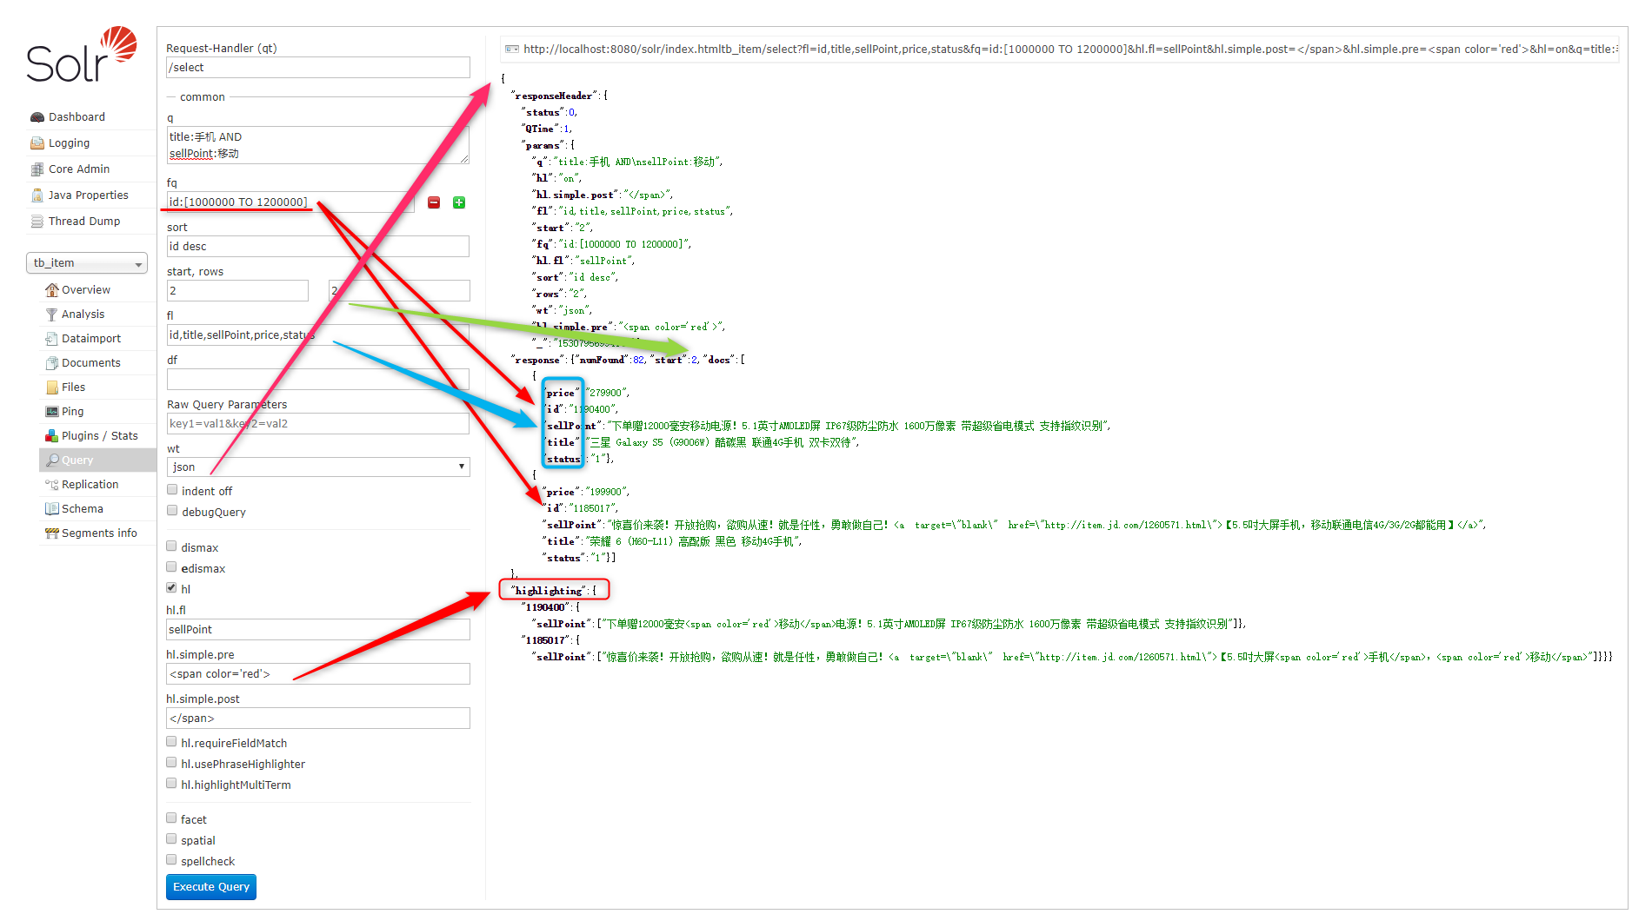This screenshot has height=914, width=1632.
Task: Click the sort input with id desc
Action: coord(318,247)
